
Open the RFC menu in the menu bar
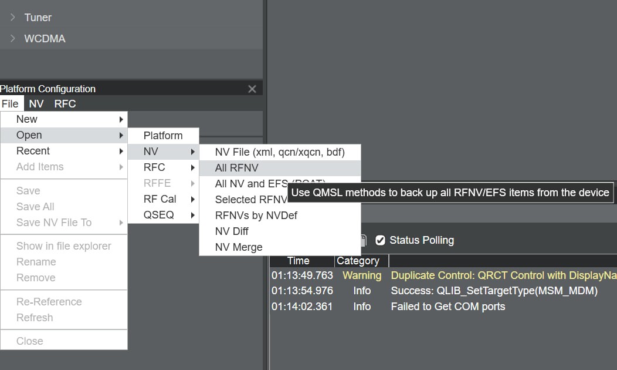click(x=65, y=104)
